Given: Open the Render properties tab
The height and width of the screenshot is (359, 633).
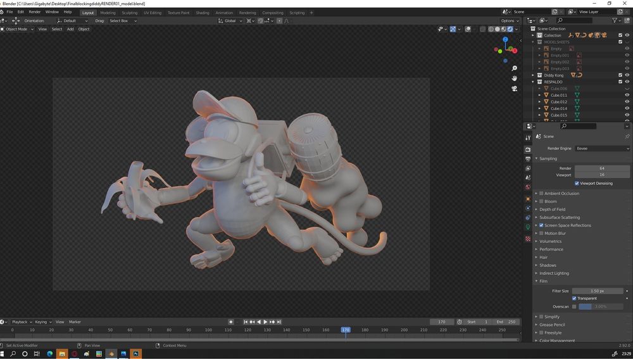Looking at the screenshot, I should pyautogui.click(x=528, y=149).
